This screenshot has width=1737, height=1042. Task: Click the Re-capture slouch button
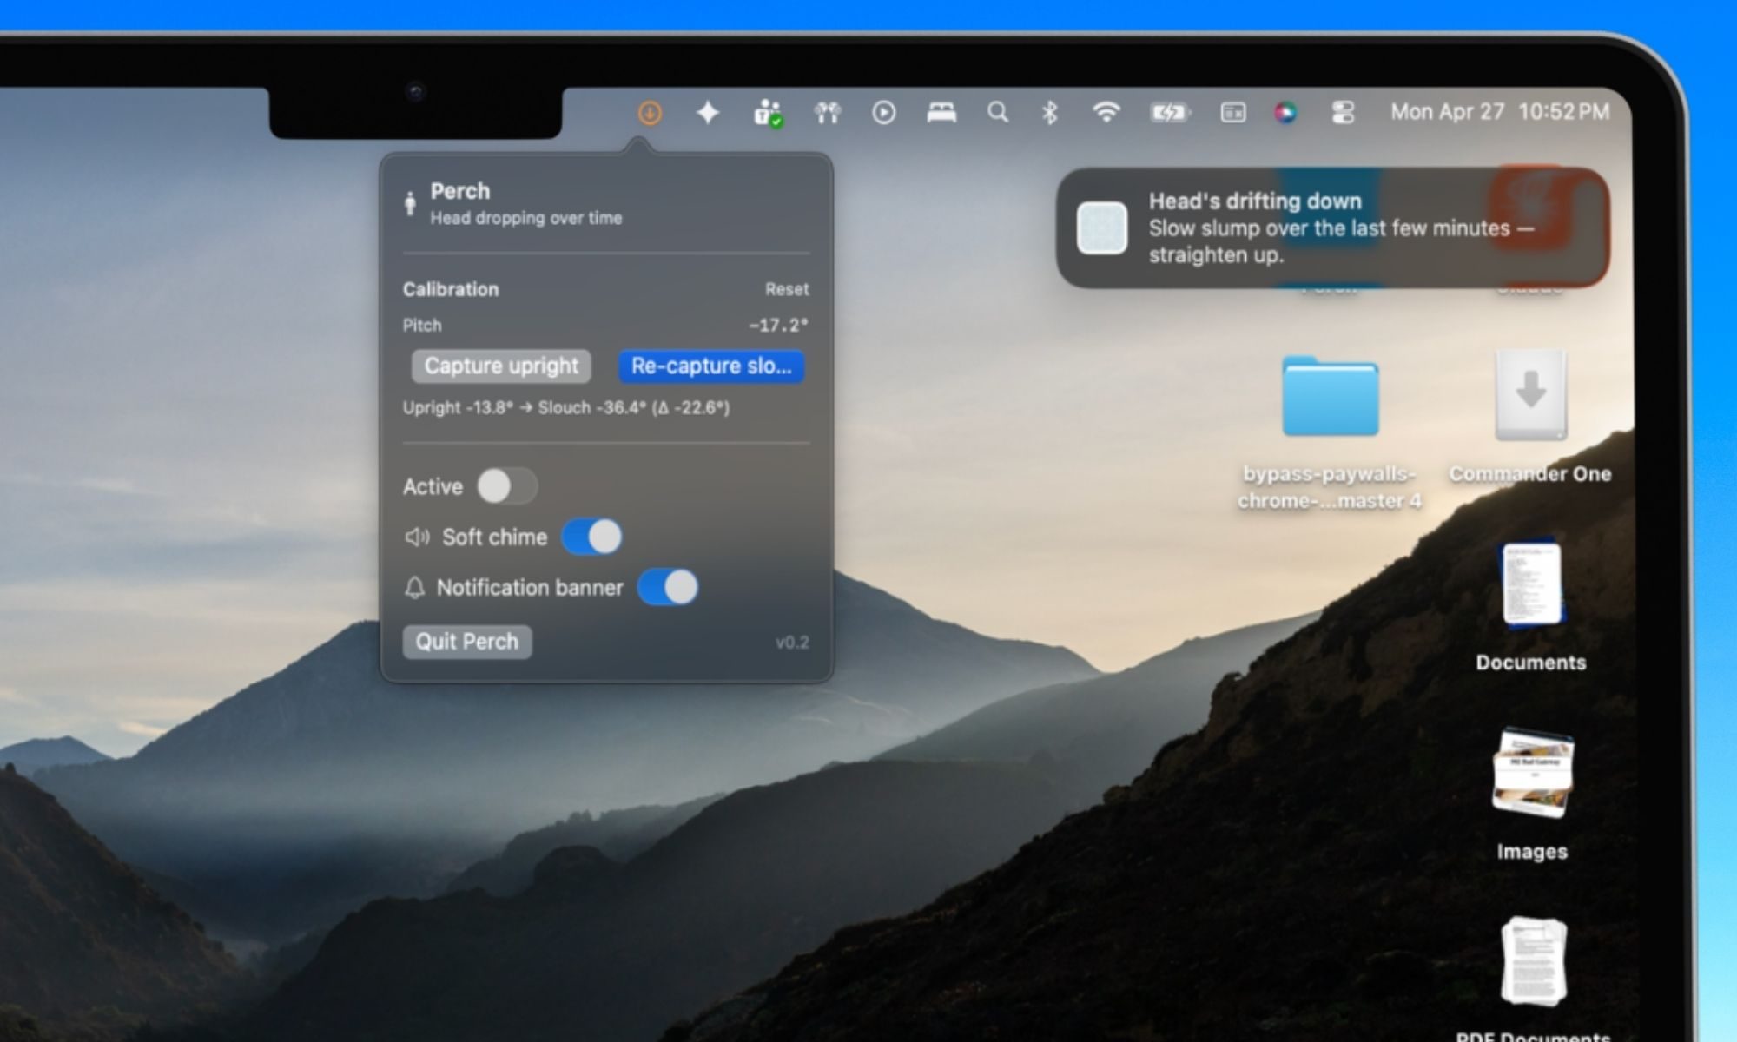click(x=711, y=366)
